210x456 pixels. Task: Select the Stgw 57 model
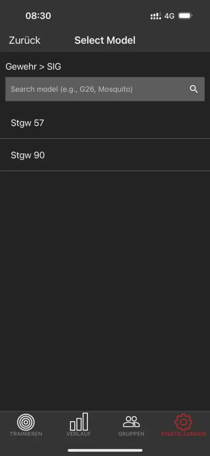point(105,123)
